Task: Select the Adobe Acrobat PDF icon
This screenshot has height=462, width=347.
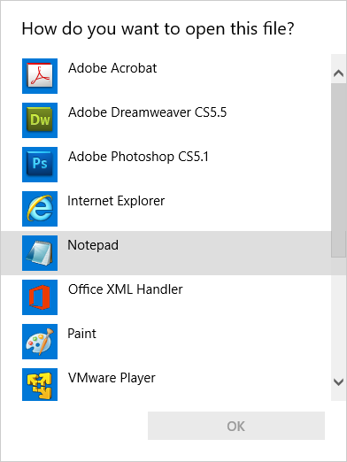Action: (x=40, y=76)
